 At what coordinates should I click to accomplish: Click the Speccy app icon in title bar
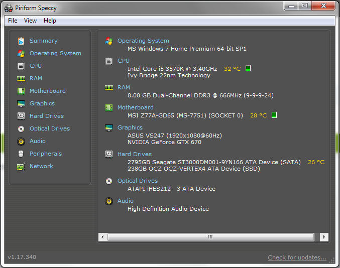tap(9, 8)
